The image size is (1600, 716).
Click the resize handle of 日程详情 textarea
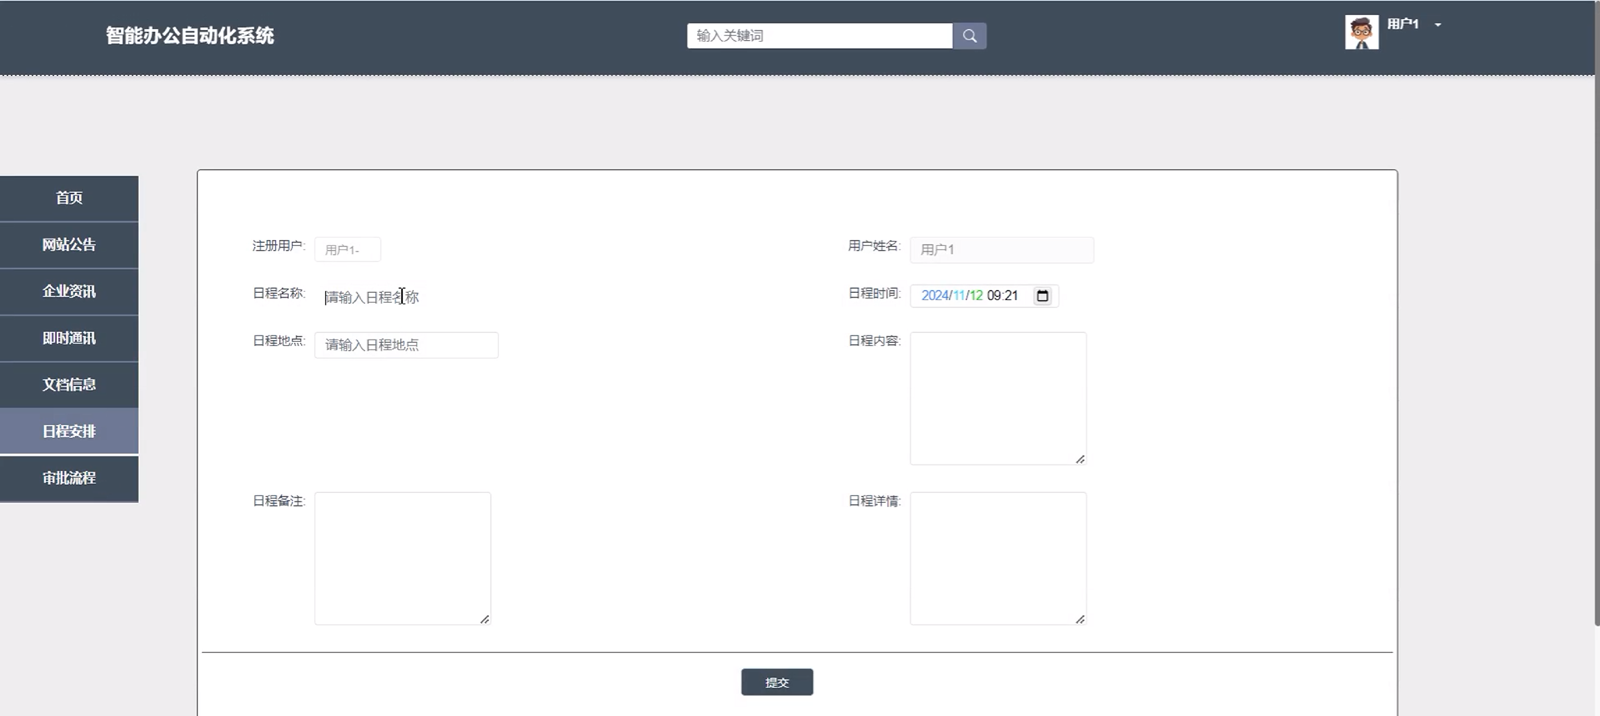1080,619
